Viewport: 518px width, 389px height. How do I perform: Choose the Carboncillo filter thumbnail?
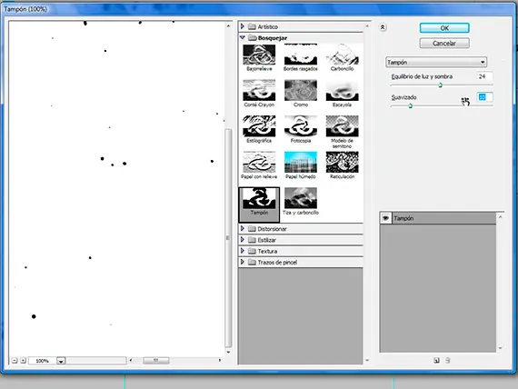click(342, 55)
